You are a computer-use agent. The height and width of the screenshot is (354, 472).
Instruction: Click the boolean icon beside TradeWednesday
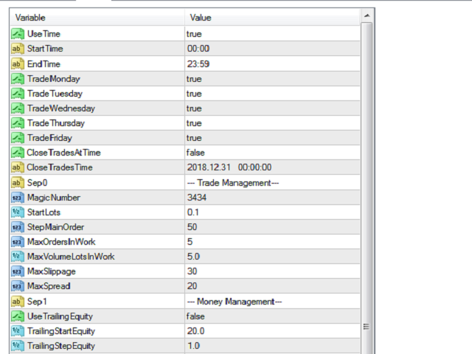18,108
